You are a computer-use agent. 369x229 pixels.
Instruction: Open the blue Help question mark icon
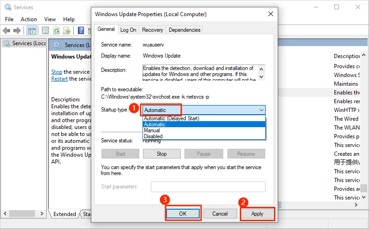81,30
